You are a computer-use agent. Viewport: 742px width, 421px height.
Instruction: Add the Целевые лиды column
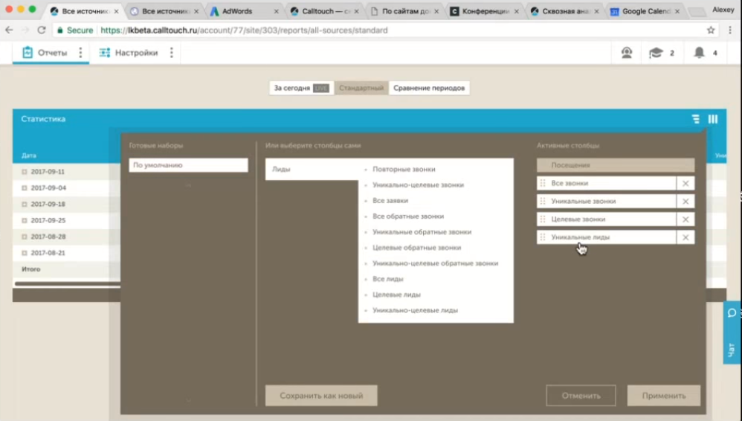tap(396, 294)
